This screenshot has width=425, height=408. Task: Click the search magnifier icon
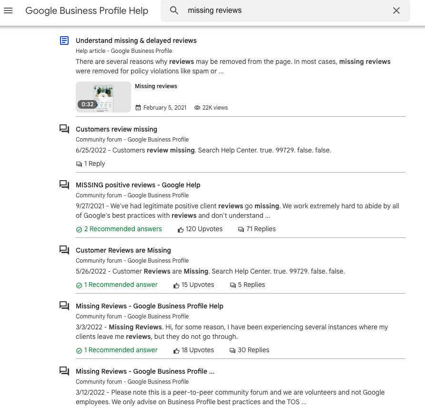click(174, 10)
